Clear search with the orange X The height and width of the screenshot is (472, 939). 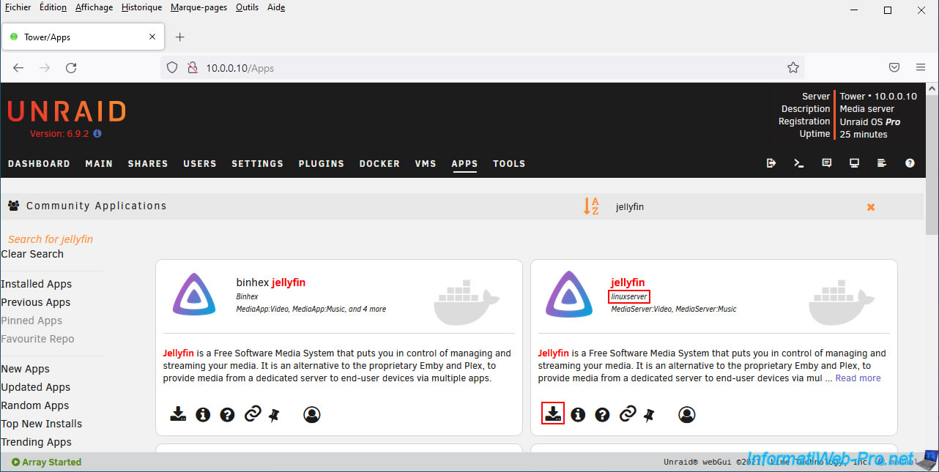(x=871, y=207)
